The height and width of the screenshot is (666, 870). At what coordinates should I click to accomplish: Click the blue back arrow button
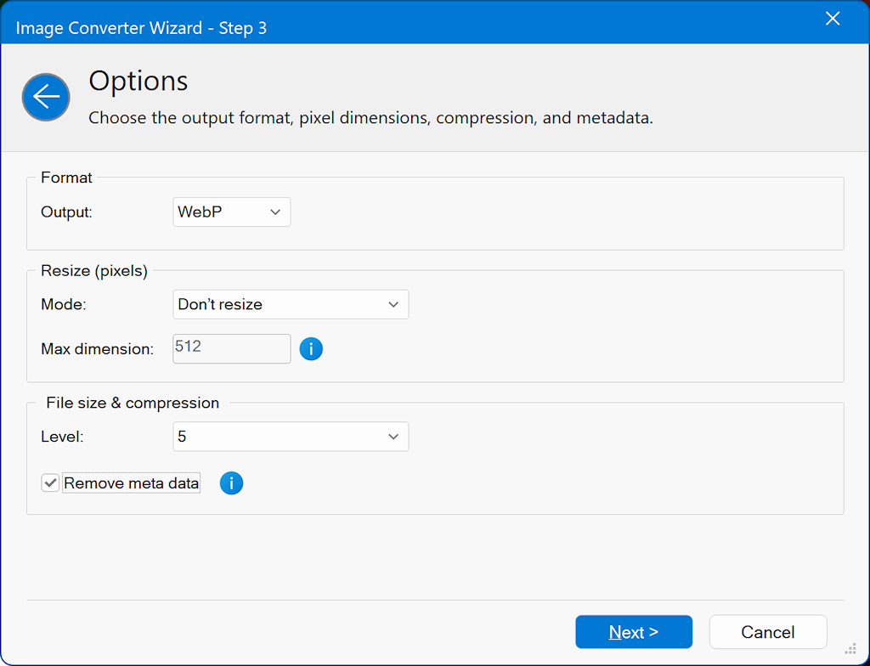pyautogui.click(x=46, y=97)
